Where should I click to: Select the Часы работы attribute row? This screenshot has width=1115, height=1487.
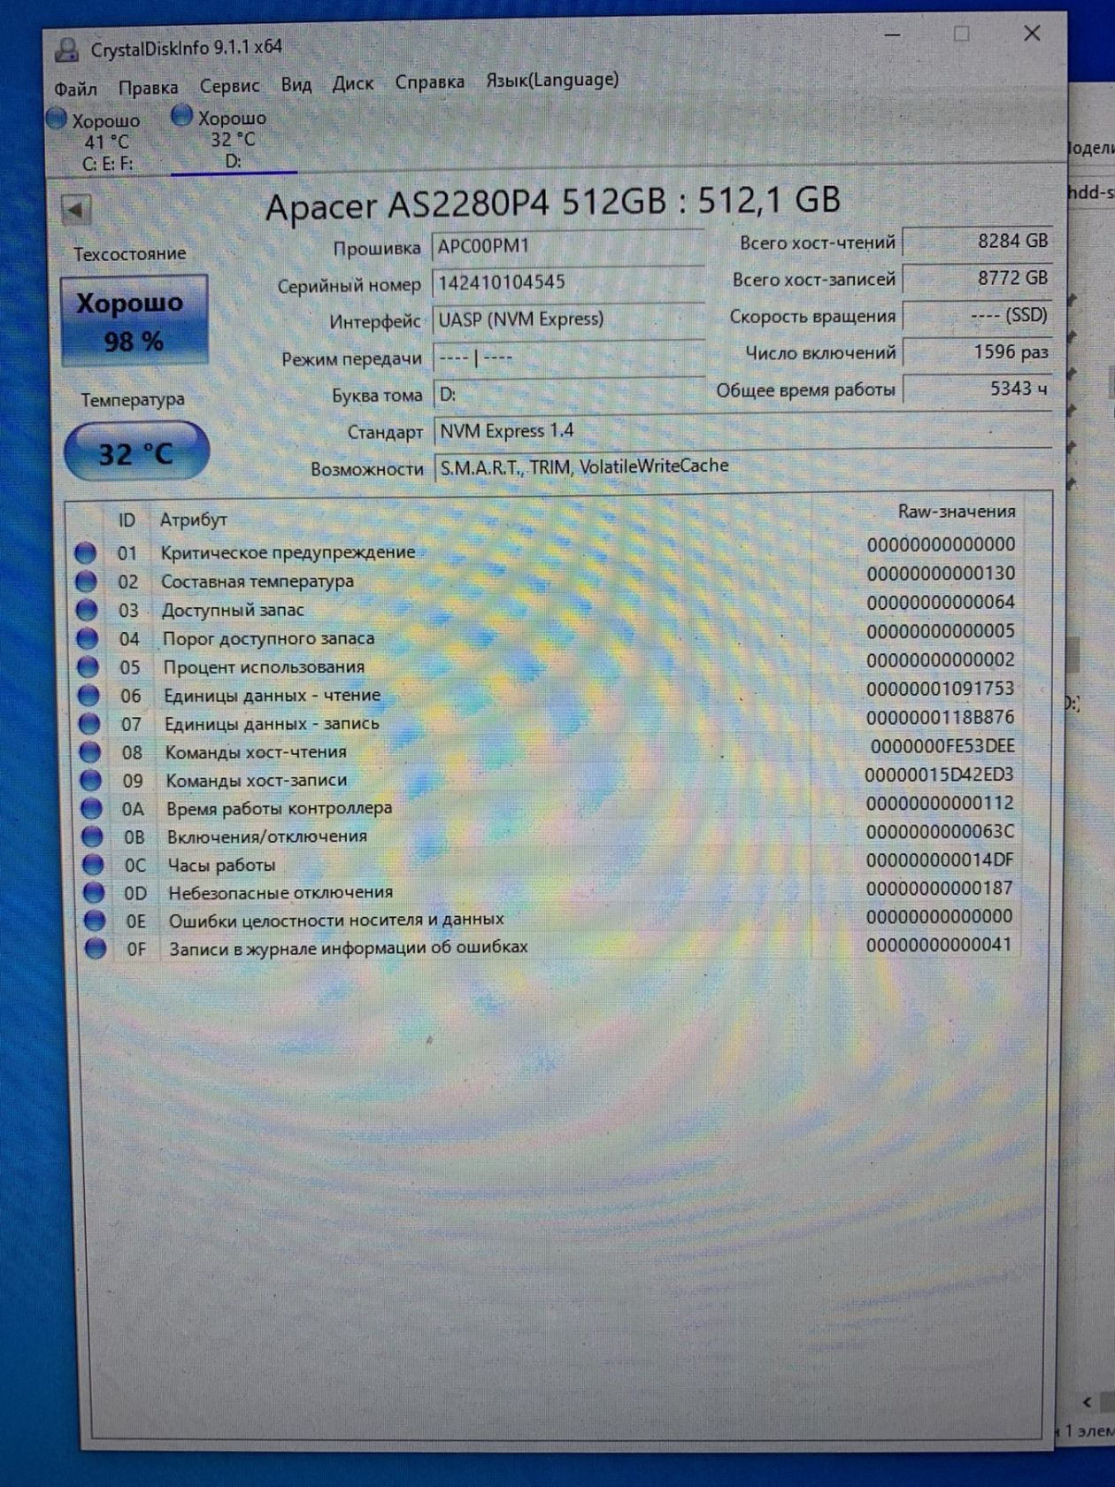pyautogui.click(x=550, y=863)
